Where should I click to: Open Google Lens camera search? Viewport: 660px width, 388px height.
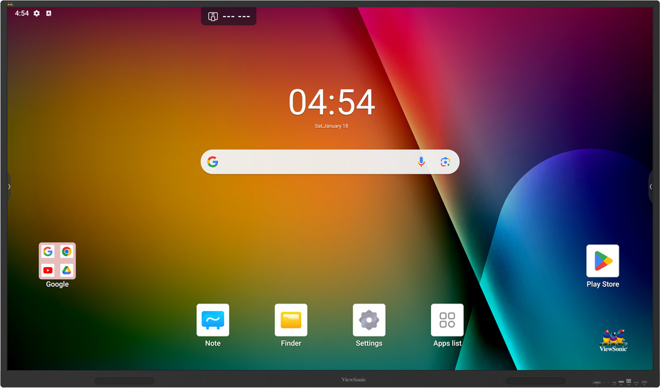[445, 162]
